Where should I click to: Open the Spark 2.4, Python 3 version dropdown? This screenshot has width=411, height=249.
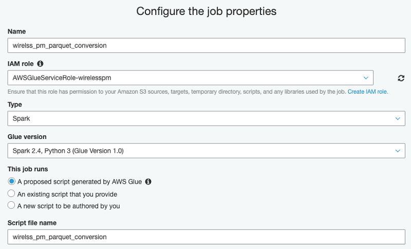pos(206,151)
